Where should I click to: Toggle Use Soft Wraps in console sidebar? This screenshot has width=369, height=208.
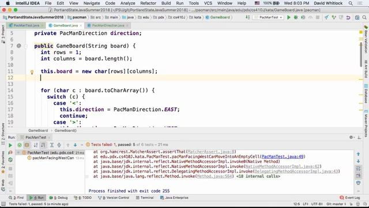358,169
